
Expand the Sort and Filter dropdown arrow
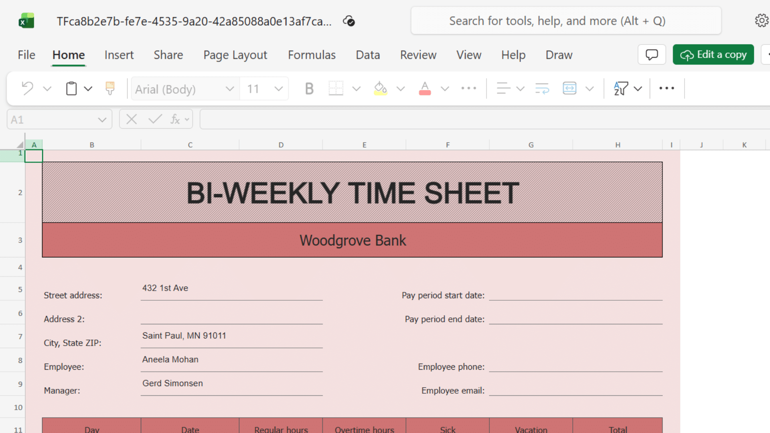638,89
